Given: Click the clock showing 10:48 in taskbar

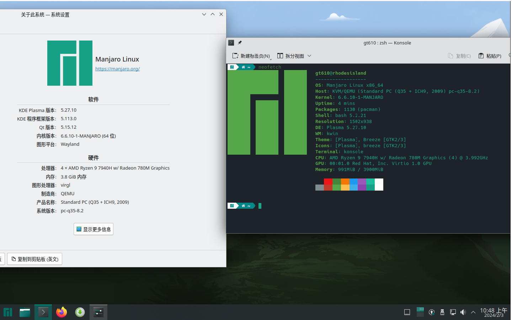Looking at the screenshot, I should pos(494,312).
